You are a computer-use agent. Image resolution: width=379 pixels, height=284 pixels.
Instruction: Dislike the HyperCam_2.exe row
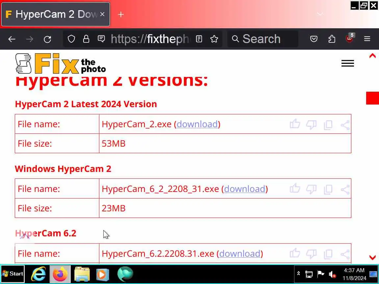[x=311, y=125]
